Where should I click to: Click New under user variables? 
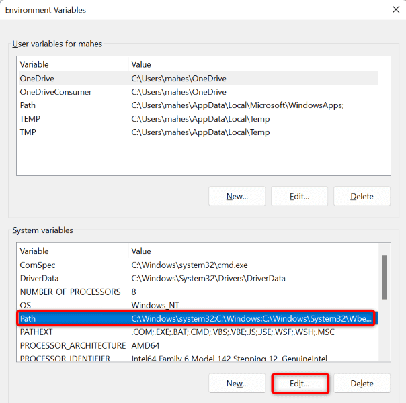tap(237, 196)
